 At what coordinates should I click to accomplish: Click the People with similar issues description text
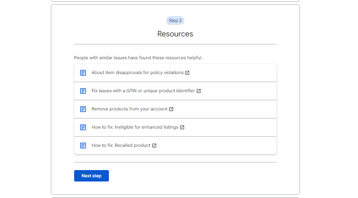tap(138, 58)
